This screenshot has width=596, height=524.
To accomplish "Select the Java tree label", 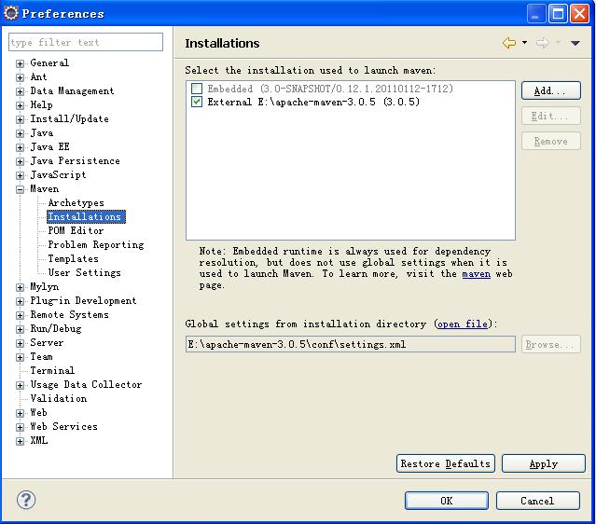I will 42,133.
